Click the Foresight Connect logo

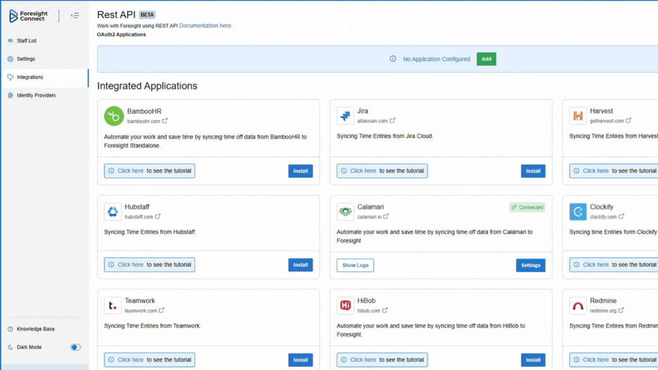(28, 16)
